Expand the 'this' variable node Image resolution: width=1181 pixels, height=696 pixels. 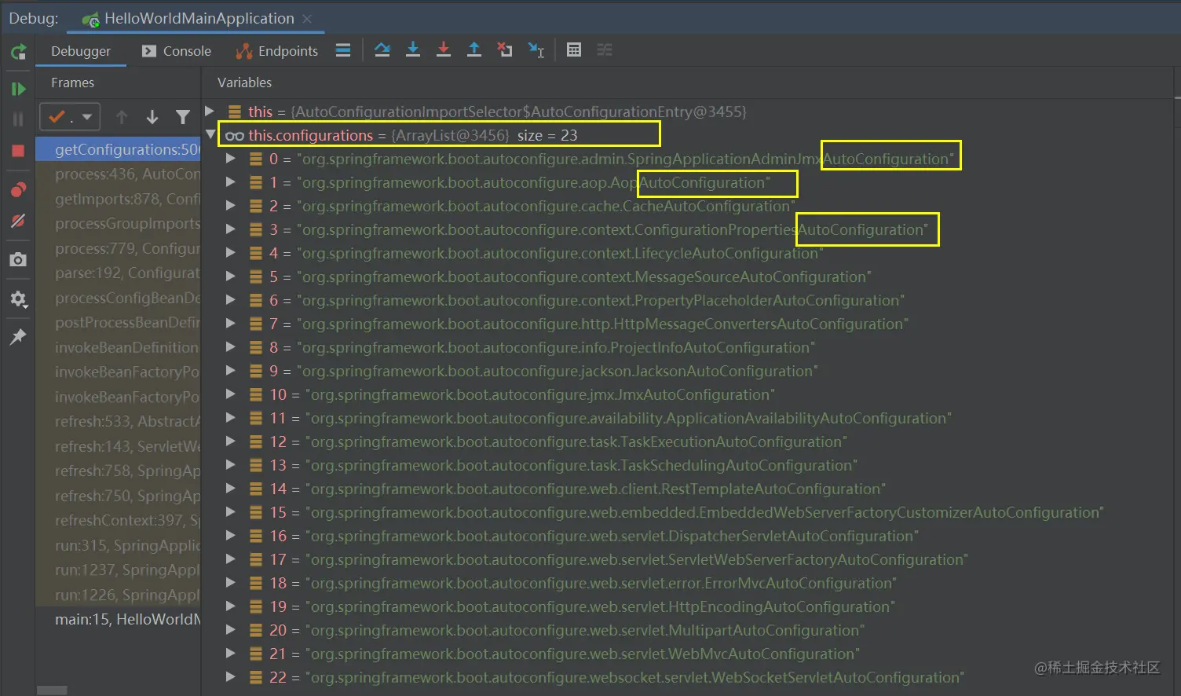[x=210, y=111]
